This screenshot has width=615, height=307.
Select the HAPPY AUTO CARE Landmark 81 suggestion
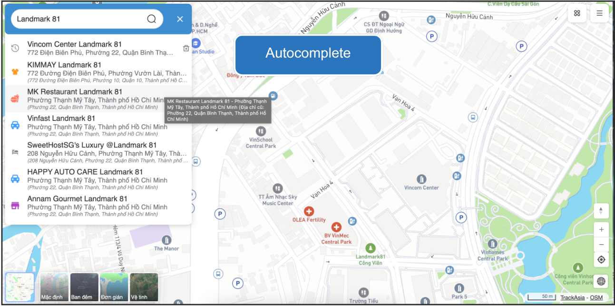coord(98,178)
